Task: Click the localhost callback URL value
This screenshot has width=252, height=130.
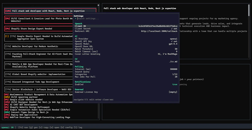Action: coord(159,31)
